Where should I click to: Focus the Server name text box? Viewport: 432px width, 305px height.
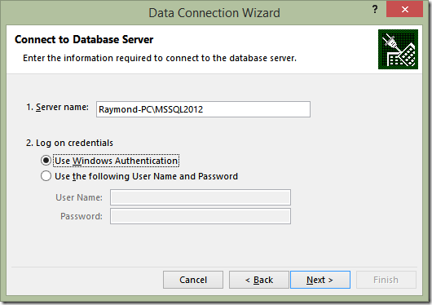coord(203,109)
